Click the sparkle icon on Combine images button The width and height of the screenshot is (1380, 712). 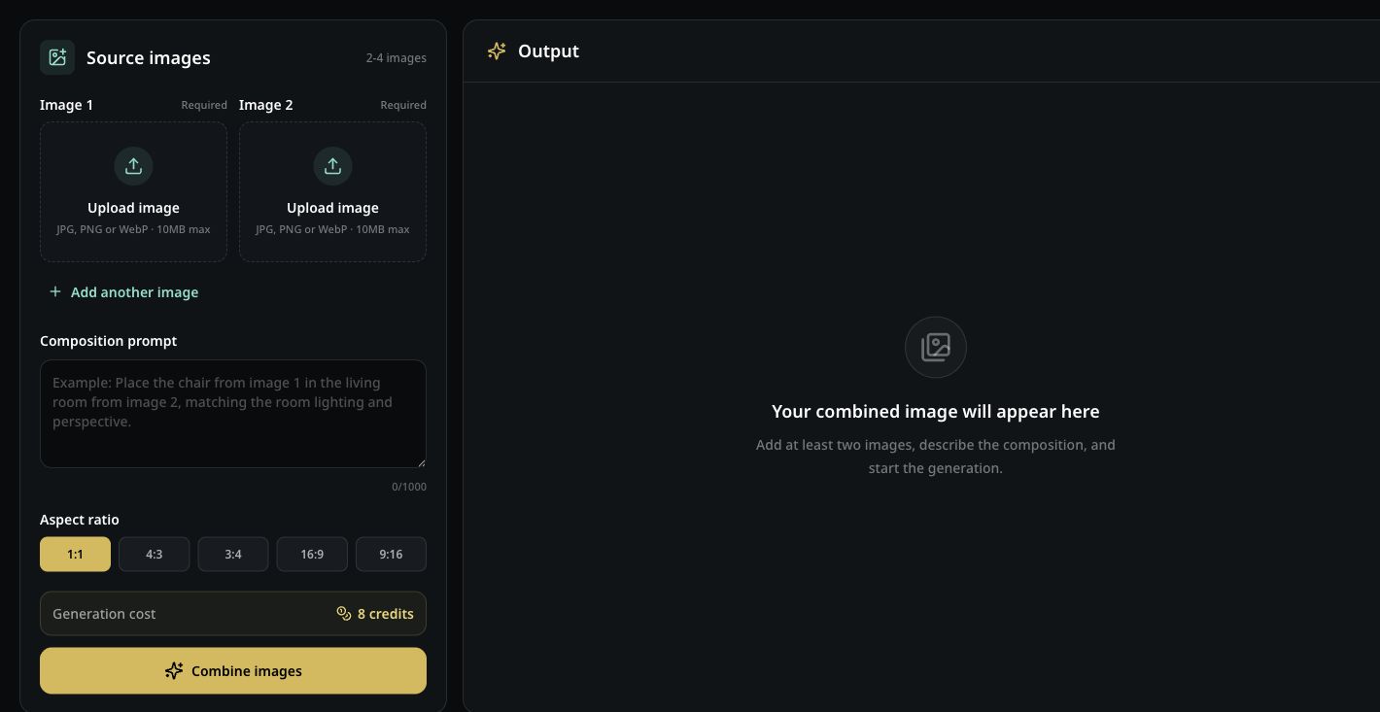(174, 670)
